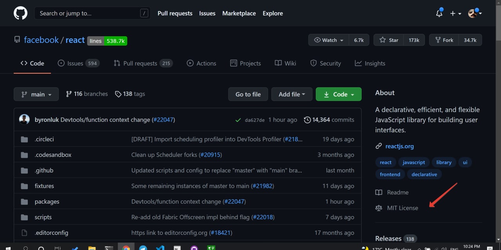Open pull request #22018 link

click(x=263, y=217)
